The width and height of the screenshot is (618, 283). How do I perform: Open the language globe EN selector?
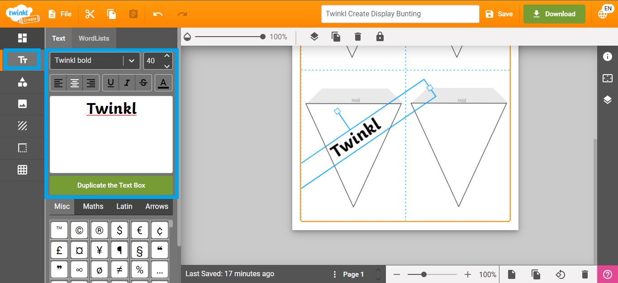605,12
